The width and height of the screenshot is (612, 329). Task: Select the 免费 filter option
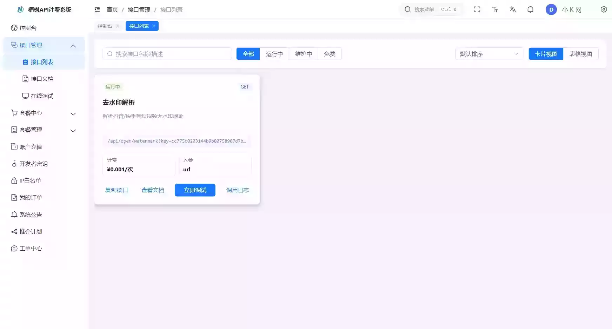tap(329, 54)
